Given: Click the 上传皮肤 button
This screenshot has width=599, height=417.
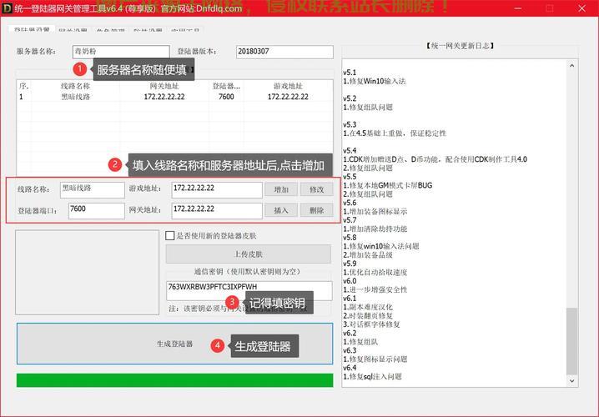Looking at the screenshot, I should pyautogui.click(x=249, y=254).
